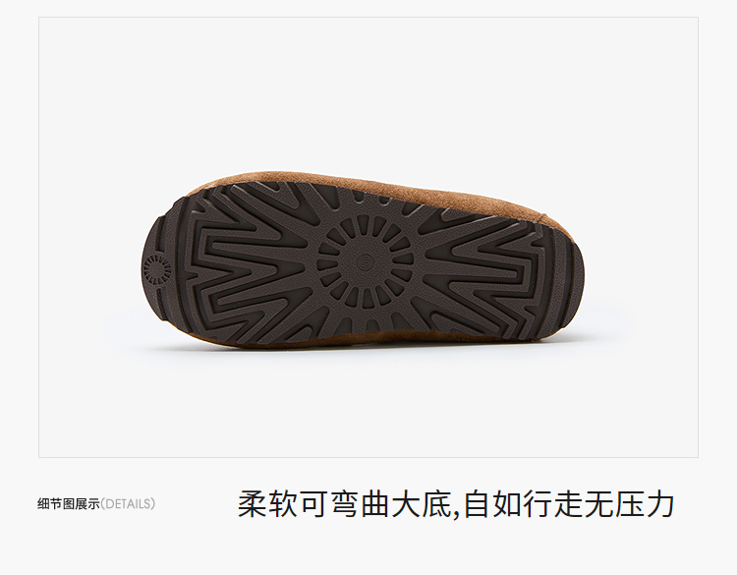Open the shoe sole product photo

coord(368,237)
